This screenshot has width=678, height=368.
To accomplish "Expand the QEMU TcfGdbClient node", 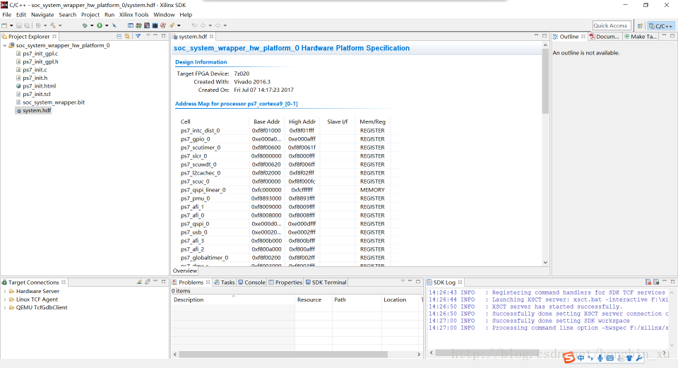I will tap(5, 308).
